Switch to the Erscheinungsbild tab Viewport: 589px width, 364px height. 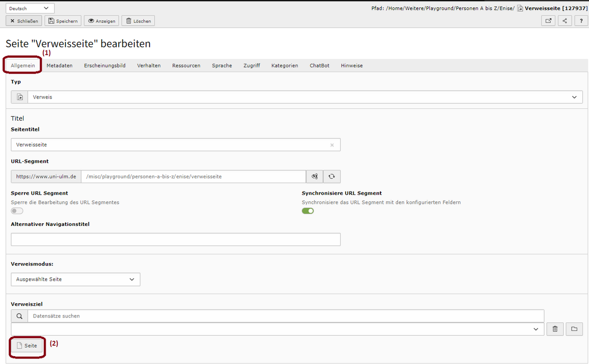click(x=105, y=66)
